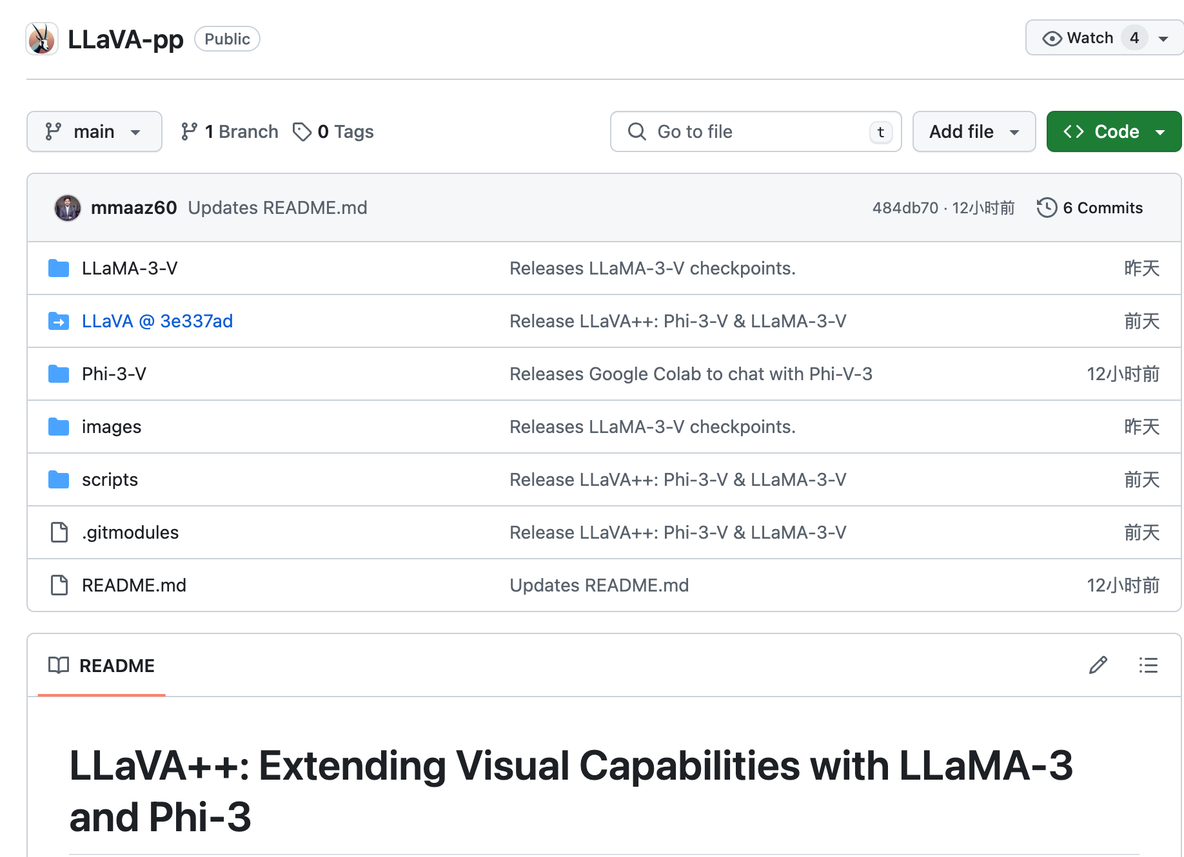This screenshot has height=857, width=1184.
Task: Click the scripts folder icon
Action: tap(59, 479)
